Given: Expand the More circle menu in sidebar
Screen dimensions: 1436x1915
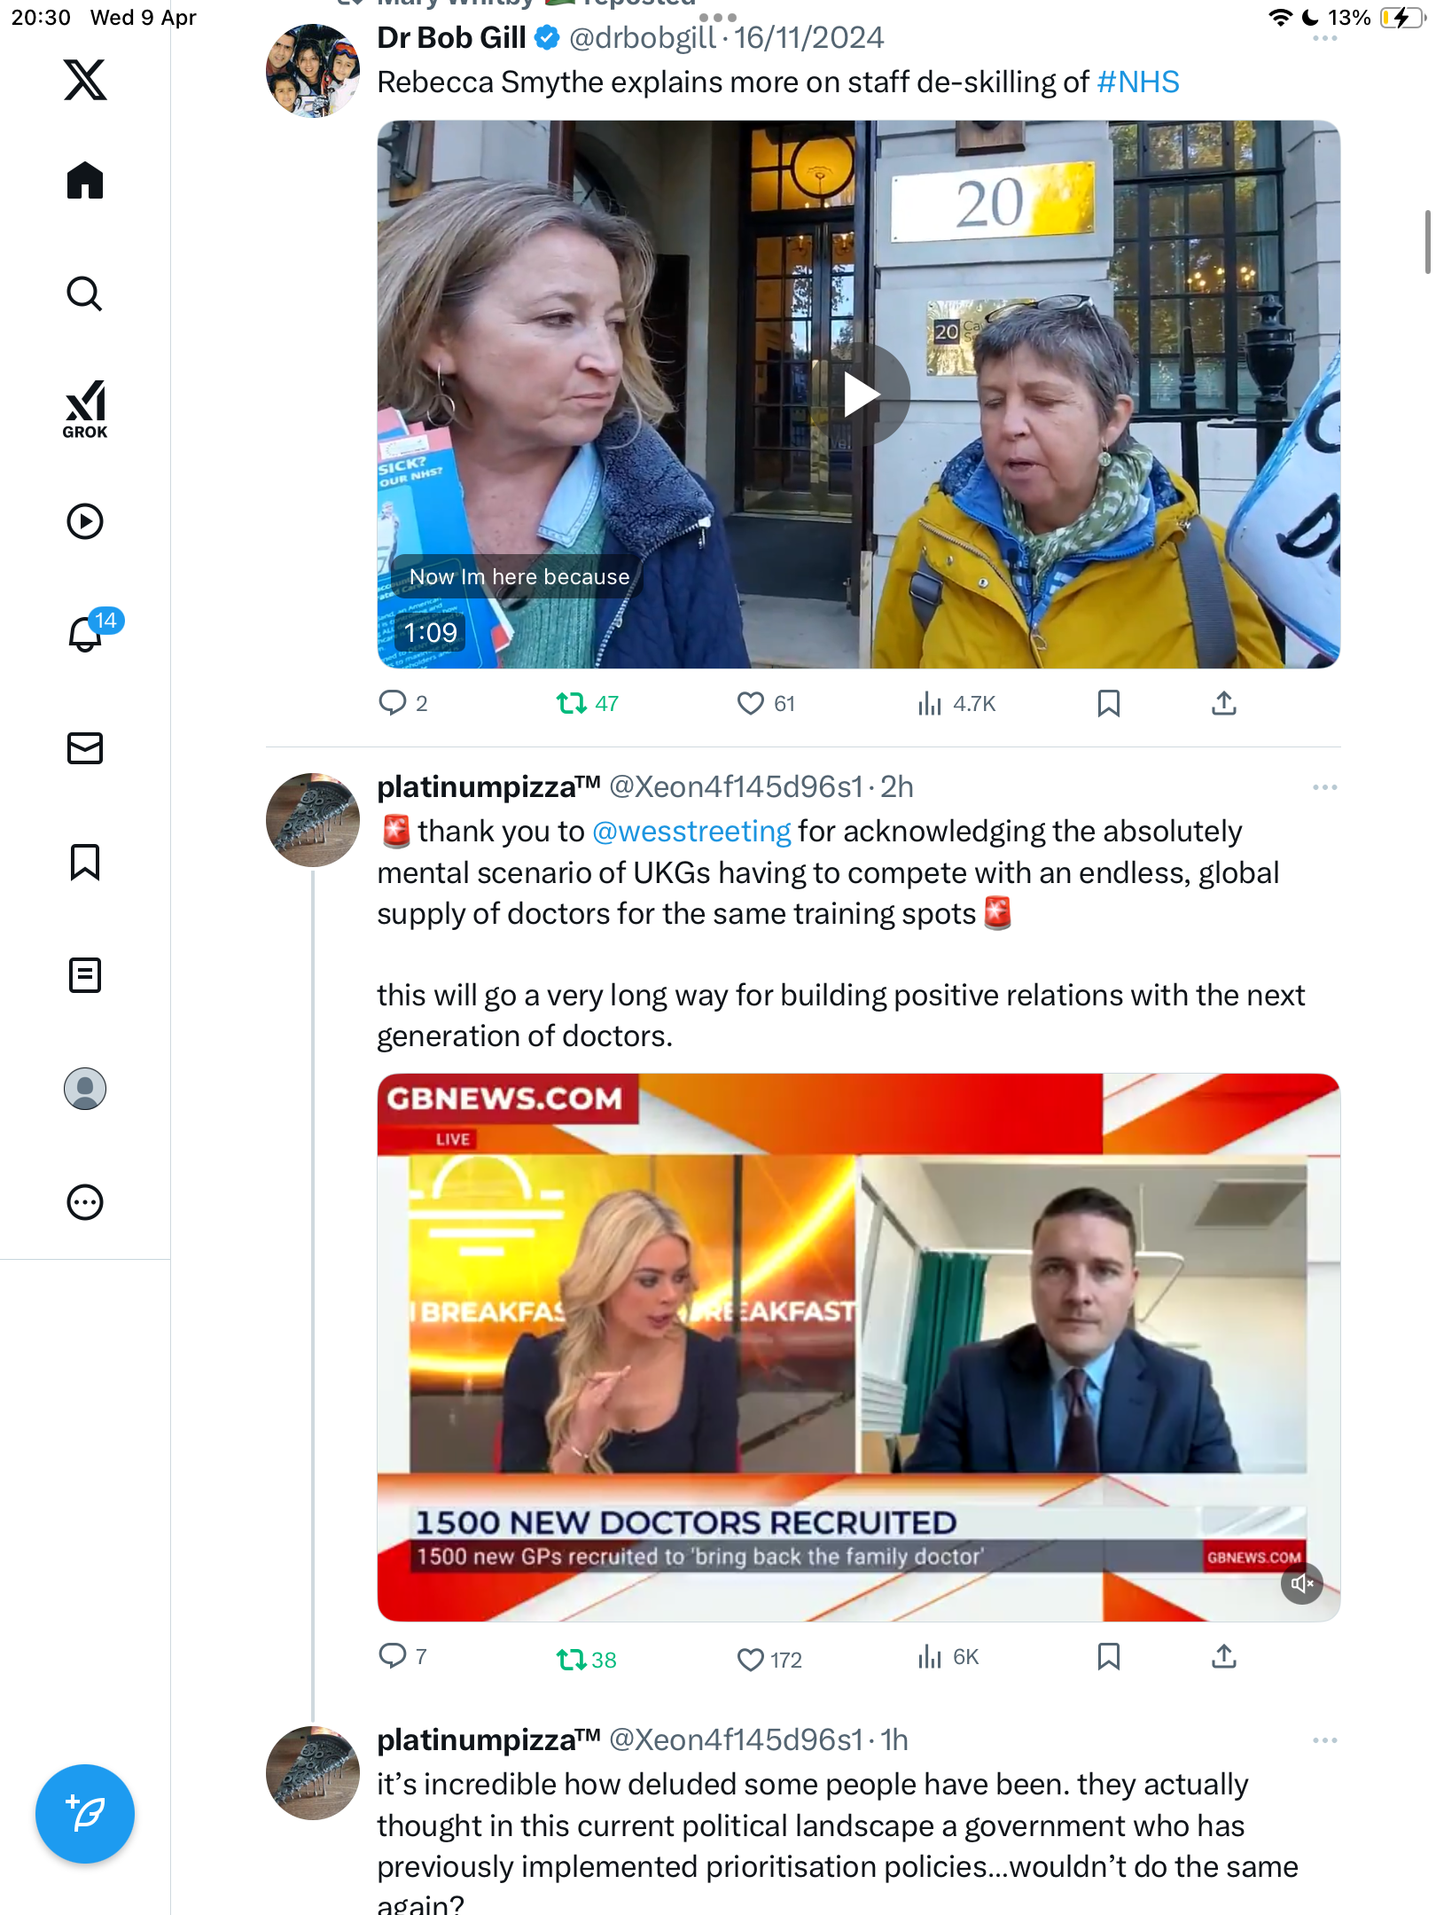Looking at the screenshot, I should 85,1202.
